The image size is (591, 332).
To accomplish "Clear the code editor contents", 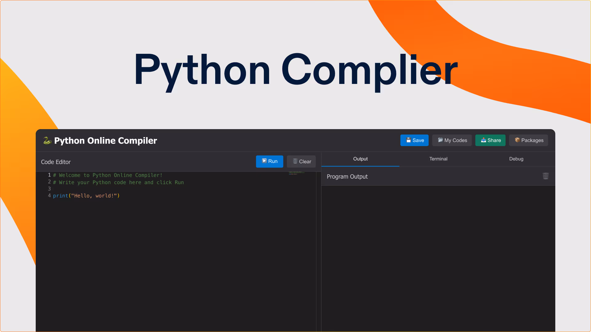I will pyautogui.click(x=301, y=161).
